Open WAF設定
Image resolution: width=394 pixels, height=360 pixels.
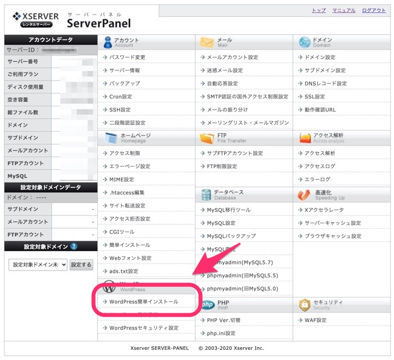(x=315, y=320)
